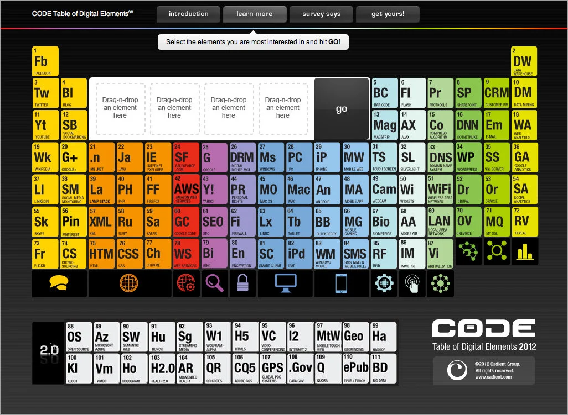Pick the DNS element tile

click(x=440, y=157)
